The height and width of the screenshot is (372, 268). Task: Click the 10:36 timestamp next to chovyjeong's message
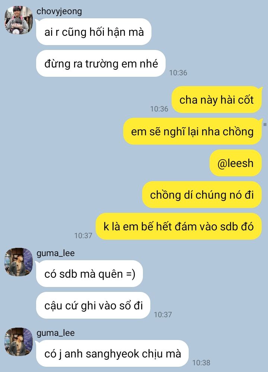[178, 73]
